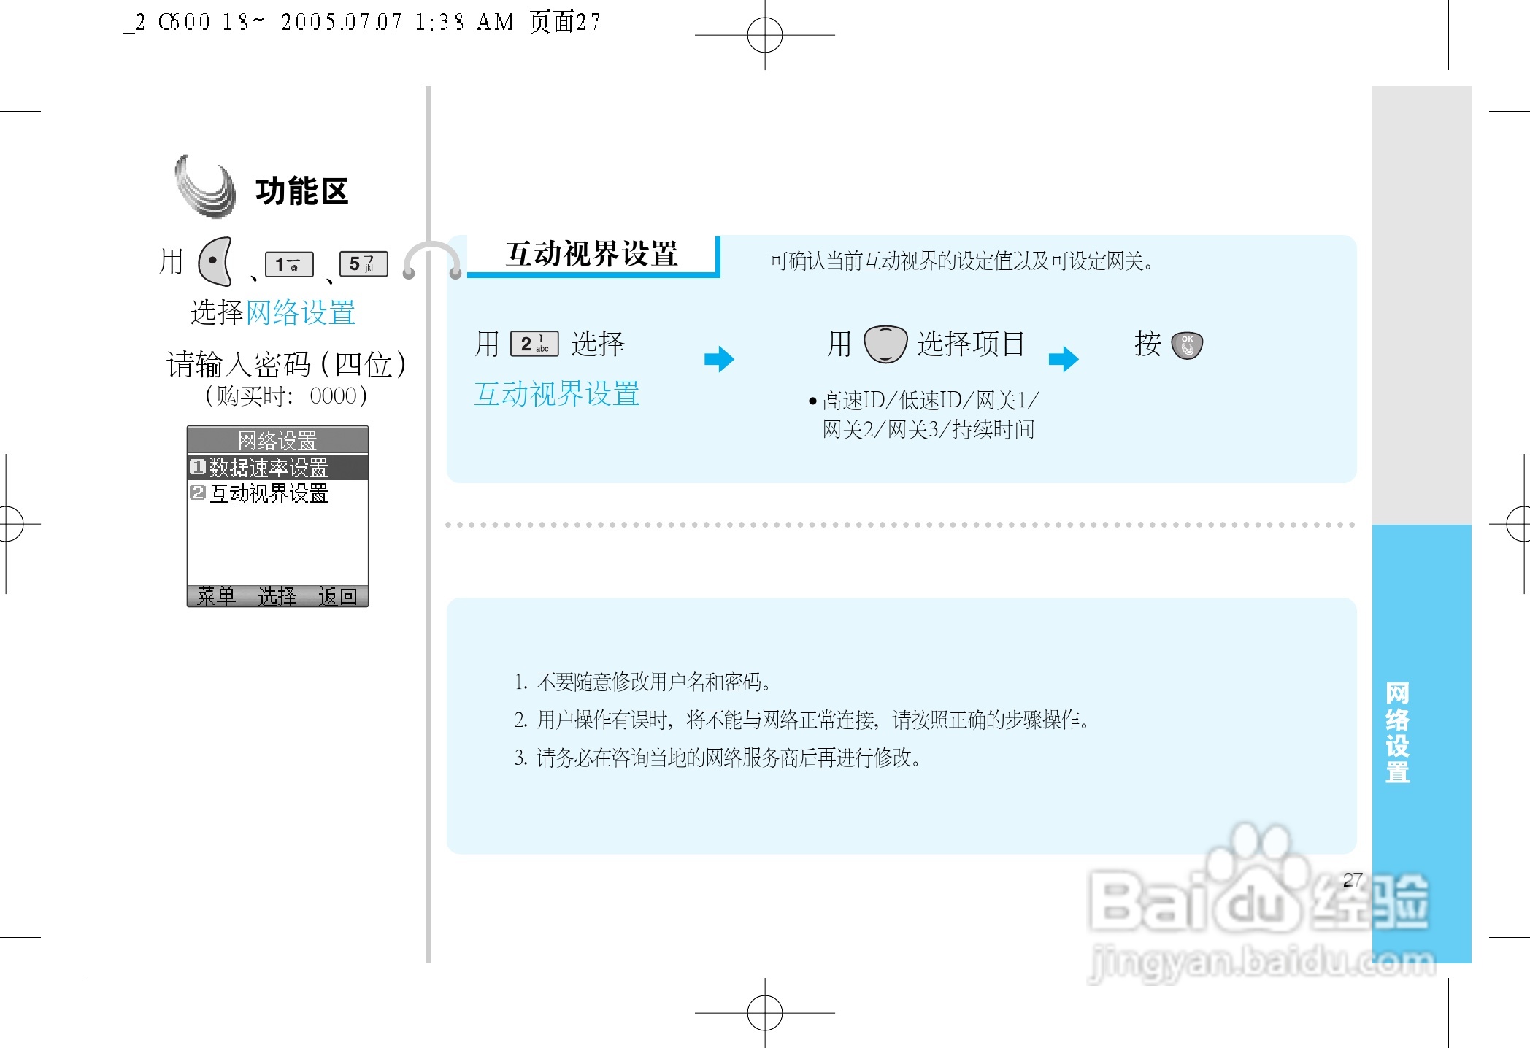Click the left soft key crescent icon
Viewport: 1530px width, 1048px height.
(x=215, y=261)
